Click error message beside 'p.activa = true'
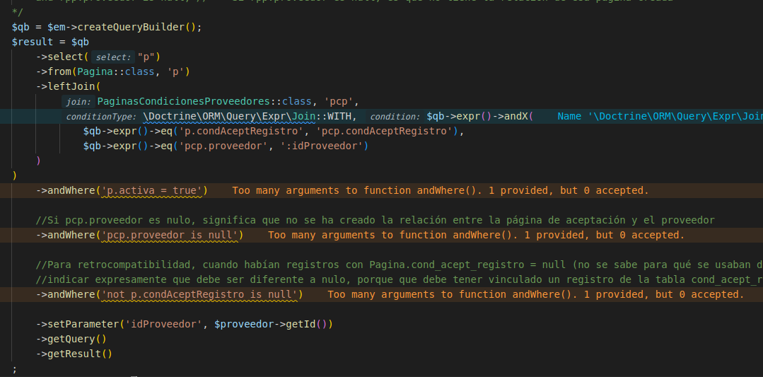763x377 pixels. pos(440,190)
